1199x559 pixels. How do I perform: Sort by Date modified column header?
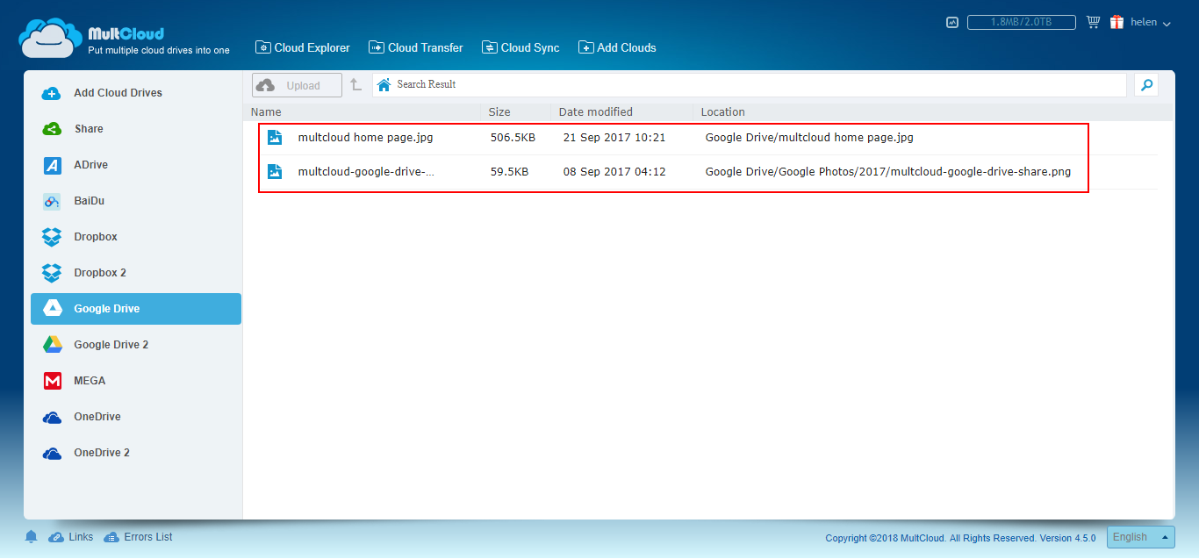point(596,111)
